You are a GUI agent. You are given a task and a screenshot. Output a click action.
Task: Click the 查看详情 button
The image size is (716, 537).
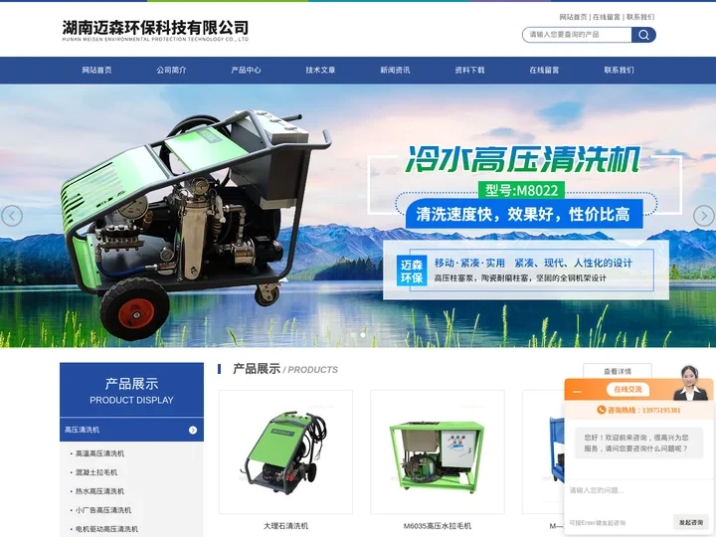[618, 371]
